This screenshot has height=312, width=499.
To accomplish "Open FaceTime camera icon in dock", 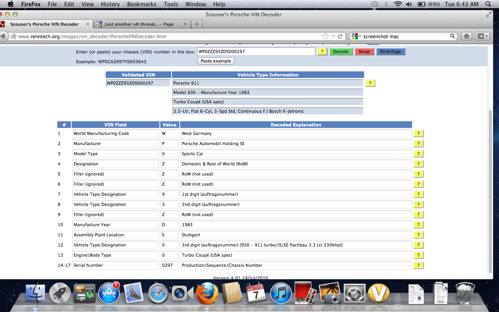I will click(x=182, y=293).
